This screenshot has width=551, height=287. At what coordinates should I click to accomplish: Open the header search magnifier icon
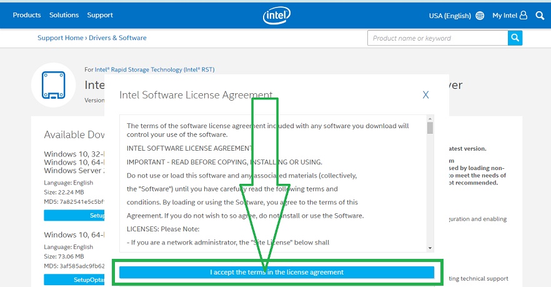(x=540, y=16)
